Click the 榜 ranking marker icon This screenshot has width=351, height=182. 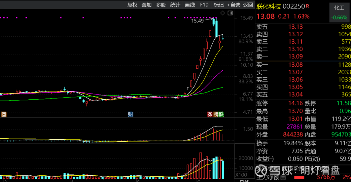click(x=216, y=115)
